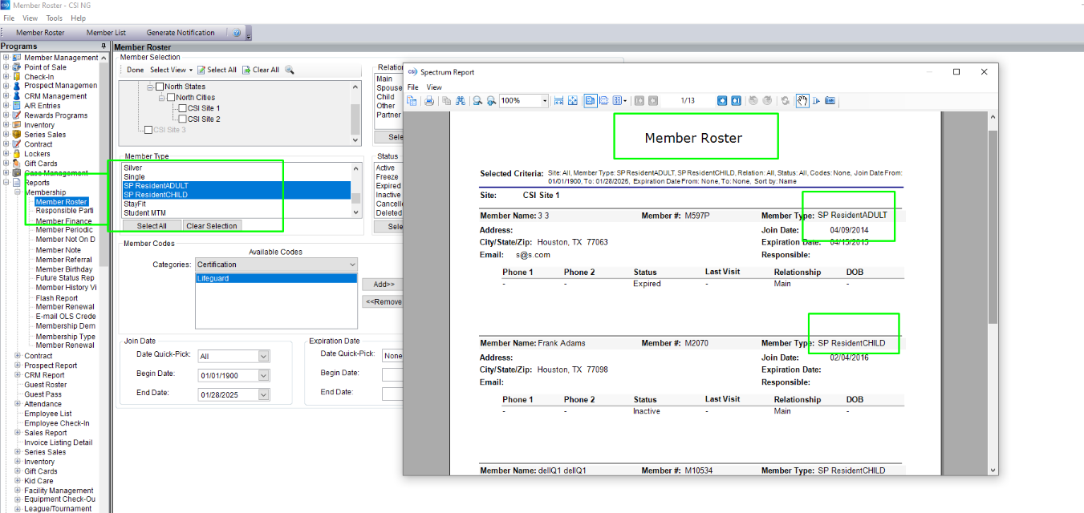Image resolution: width=1084 pixels, height=513 pixels.
Task: Open the Help menu in main window
Action: (79, 18)
